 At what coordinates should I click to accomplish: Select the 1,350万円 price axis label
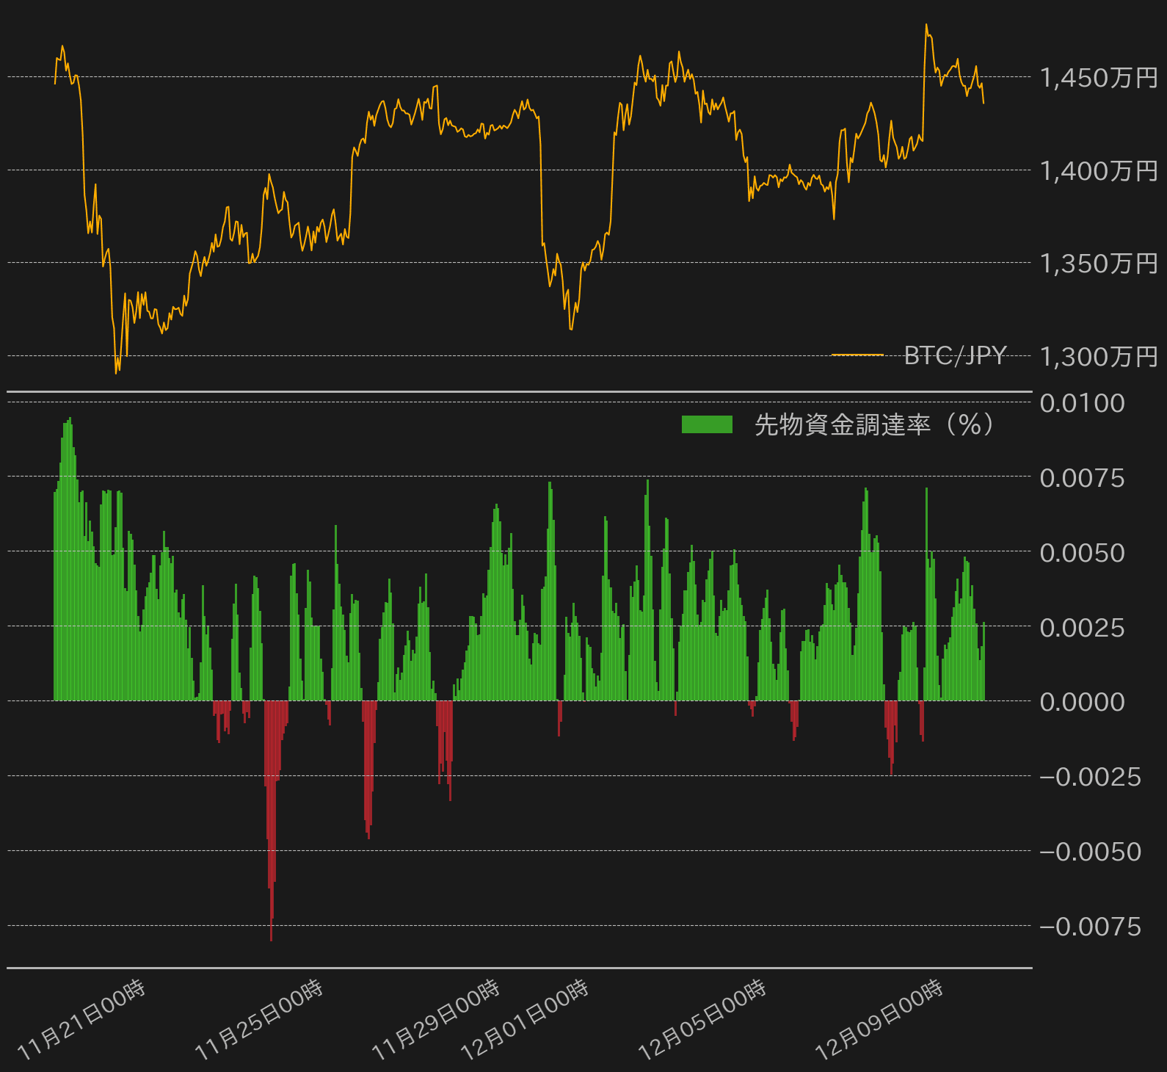1098,264
